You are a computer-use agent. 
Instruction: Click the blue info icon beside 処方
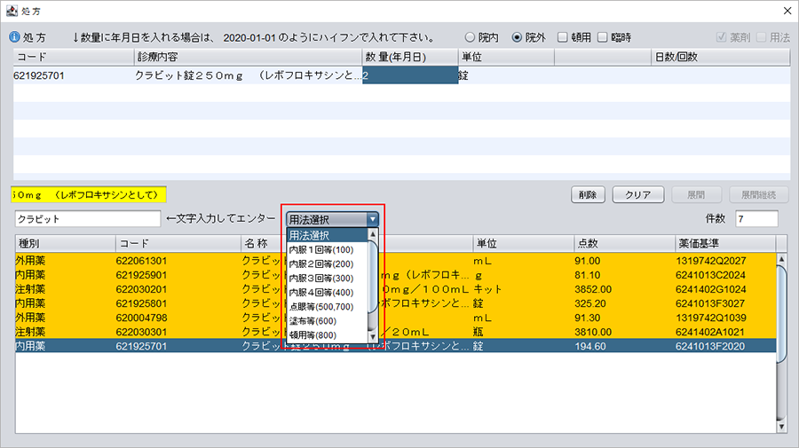(14, 37)
